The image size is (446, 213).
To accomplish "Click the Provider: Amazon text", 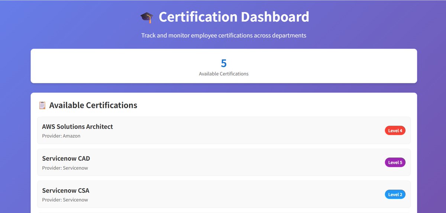I will [x=61, y=136].
